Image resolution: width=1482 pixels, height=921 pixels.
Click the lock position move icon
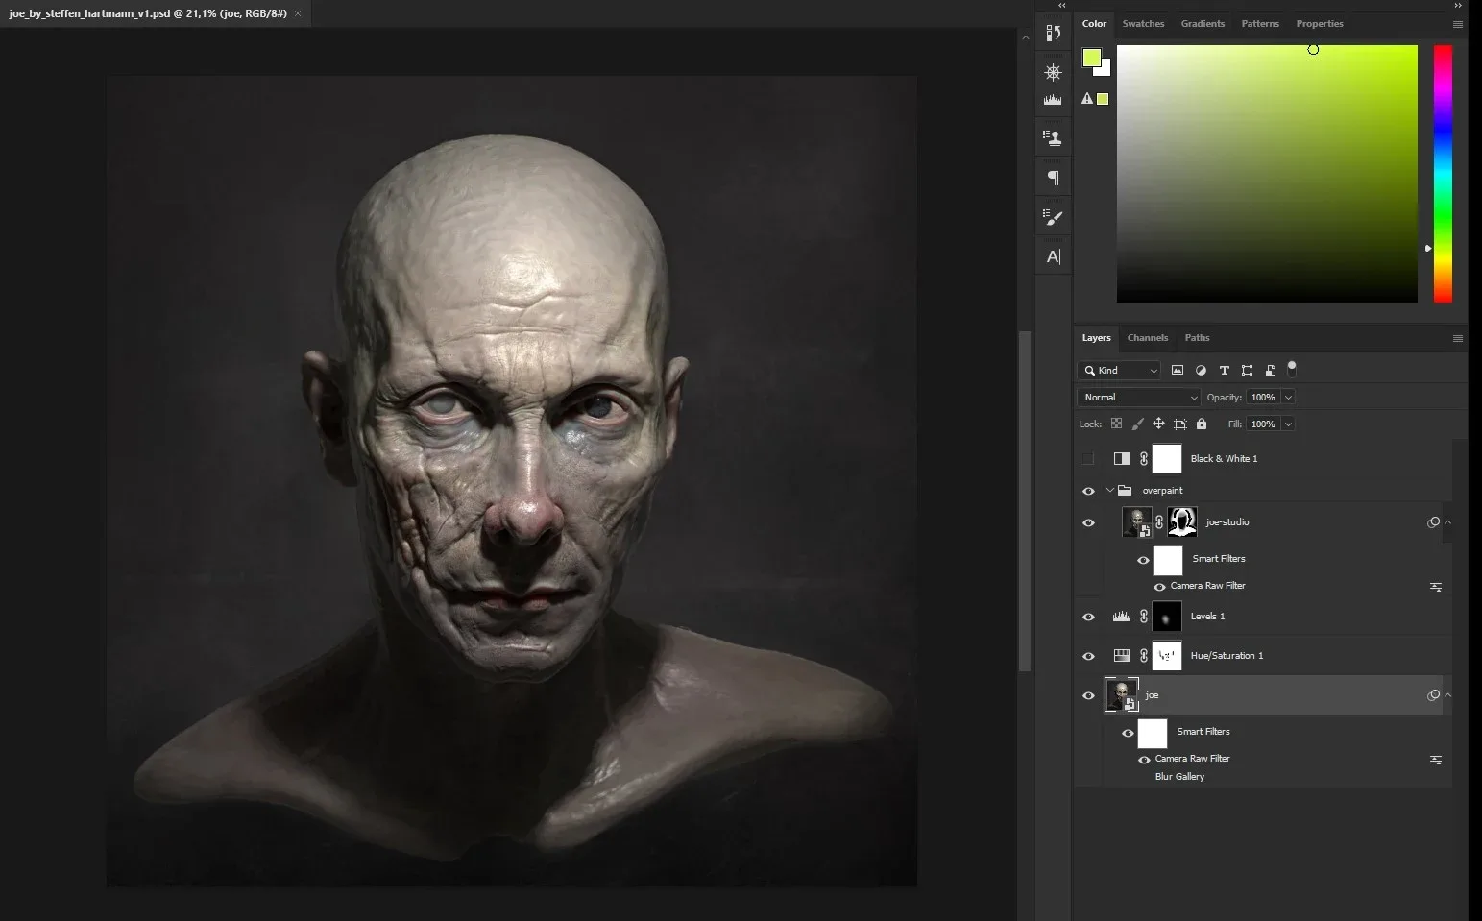click(1158, 424)
